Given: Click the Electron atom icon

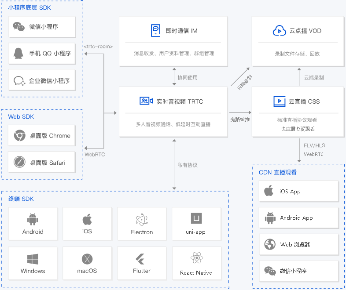Looking at the screenshot, I should tap(142, 220).
